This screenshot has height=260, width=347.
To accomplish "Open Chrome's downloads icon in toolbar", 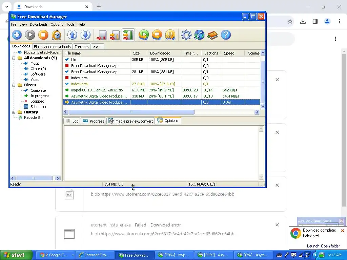I will click(x=303, y=21).
